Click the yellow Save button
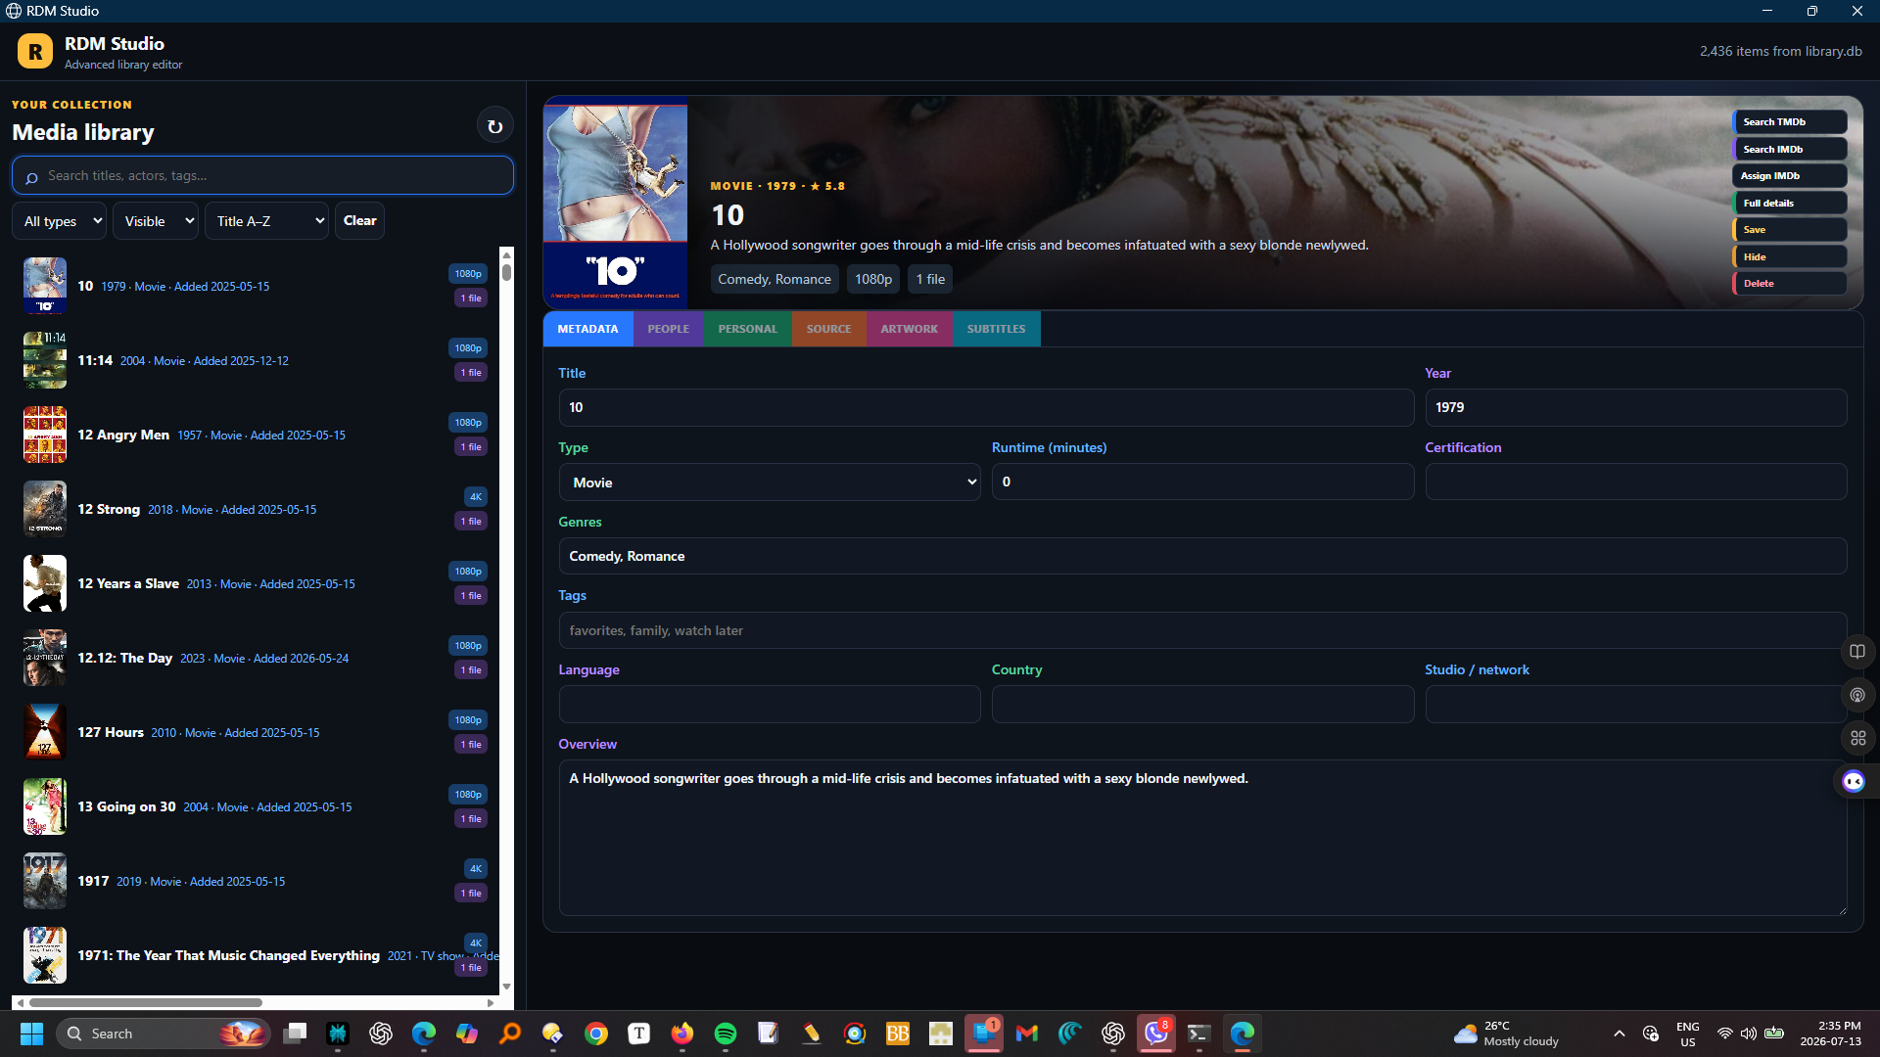1880x1057 pixels. click(x=1790, y=230)
